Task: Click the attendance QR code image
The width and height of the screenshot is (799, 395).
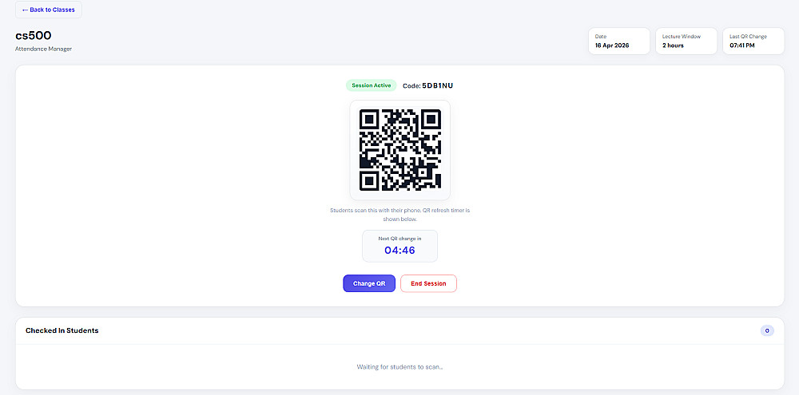Action: [x=399, y=150]
